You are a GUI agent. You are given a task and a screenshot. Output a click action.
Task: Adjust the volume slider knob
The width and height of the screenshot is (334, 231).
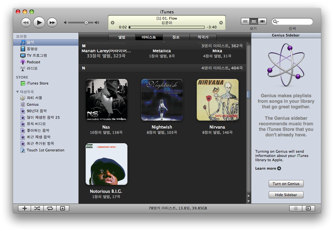point(86,23)
